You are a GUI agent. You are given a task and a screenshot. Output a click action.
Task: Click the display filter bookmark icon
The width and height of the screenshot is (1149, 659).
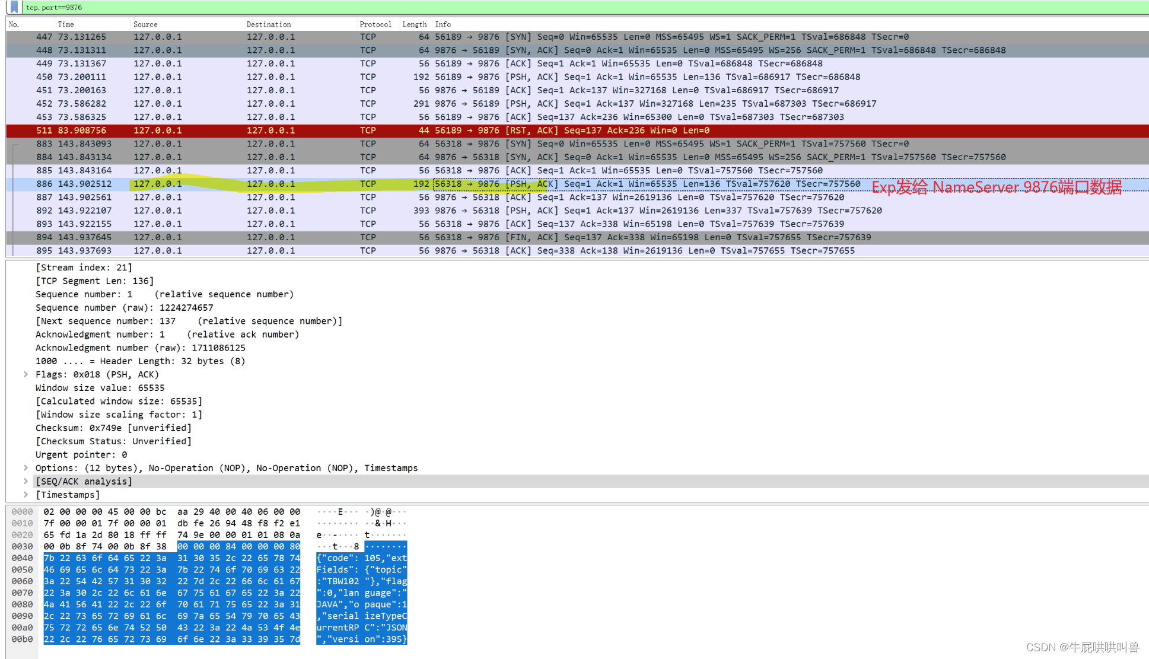click(x=14, y=7)
